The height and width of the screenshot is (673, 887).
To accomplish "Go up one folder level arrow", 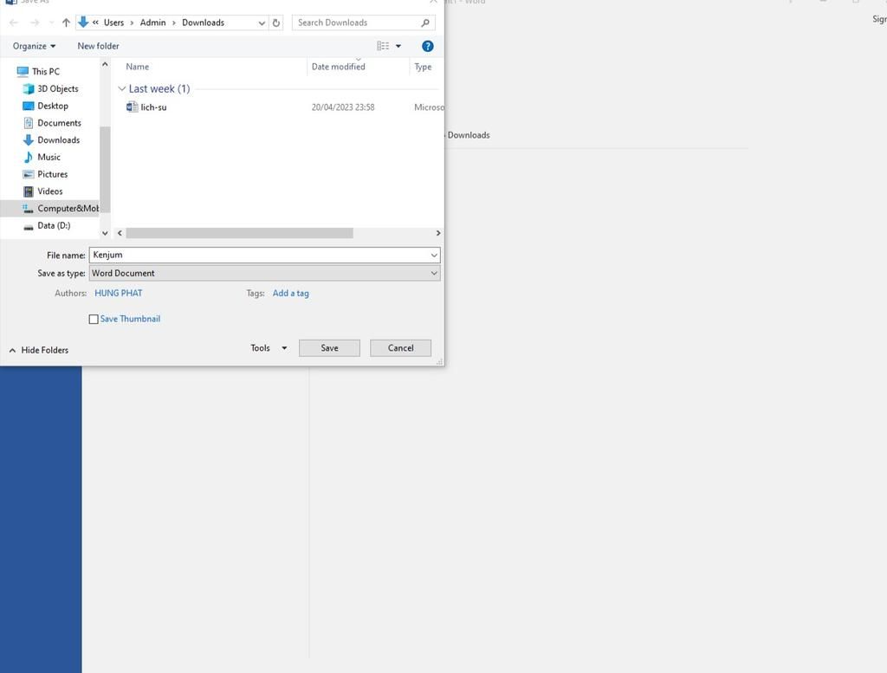I will point(66,23).
